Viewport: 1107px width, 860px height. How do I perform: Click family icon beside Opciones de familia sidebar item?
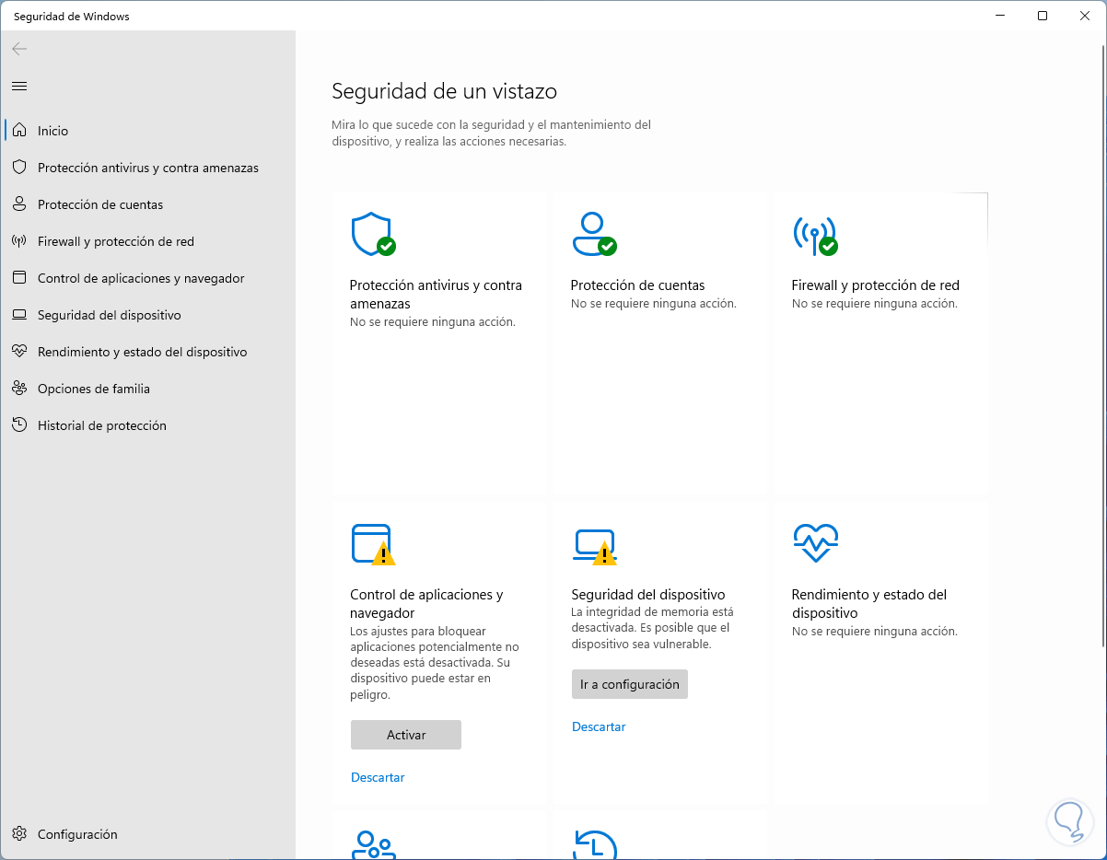click(19, 389)
